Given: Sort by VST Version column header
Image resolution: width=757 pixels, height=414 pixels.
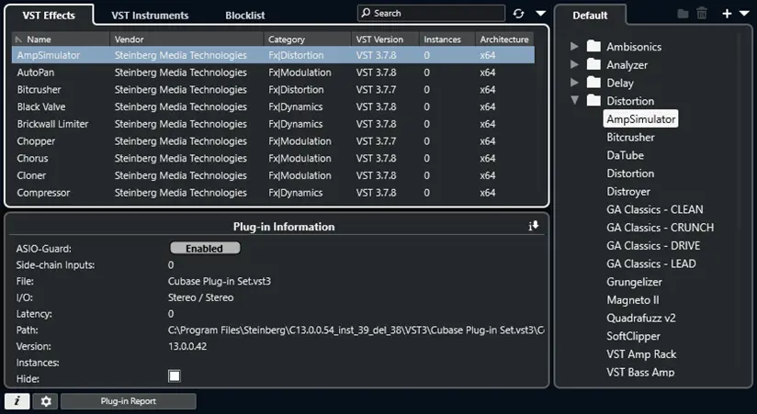Looking at the screenshot, I should coord(385,39).
